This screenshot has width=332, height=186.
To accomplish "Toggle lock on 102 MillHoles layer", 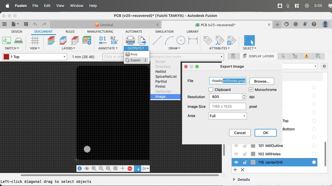I will [245, 154].
